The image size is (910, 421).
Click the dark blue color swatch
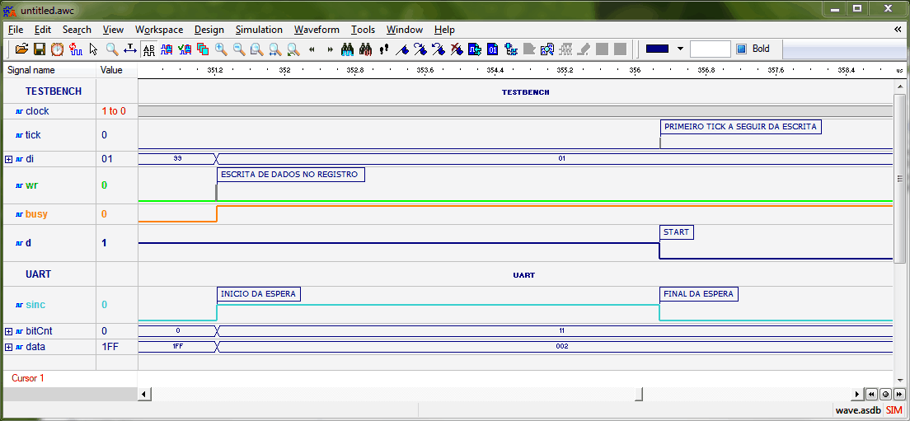(658, 49)
